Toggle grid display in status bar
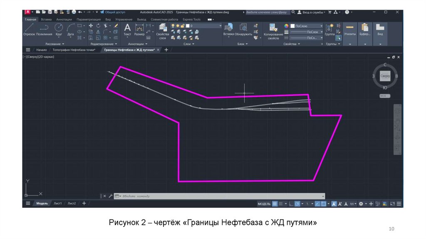This screenshot has height=239, width=426. 275,204
